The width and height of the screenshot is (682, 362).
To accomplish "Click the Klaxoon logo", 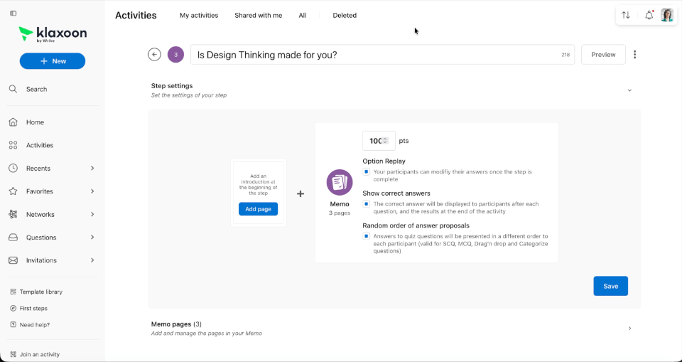I will tap(53, 34).
